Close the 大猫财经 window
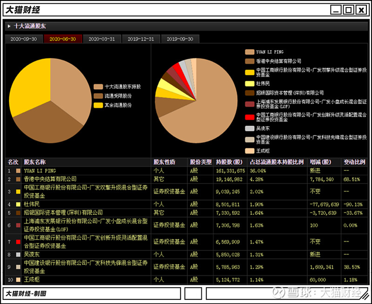372x304 pixels. click(x=361, y=10)
